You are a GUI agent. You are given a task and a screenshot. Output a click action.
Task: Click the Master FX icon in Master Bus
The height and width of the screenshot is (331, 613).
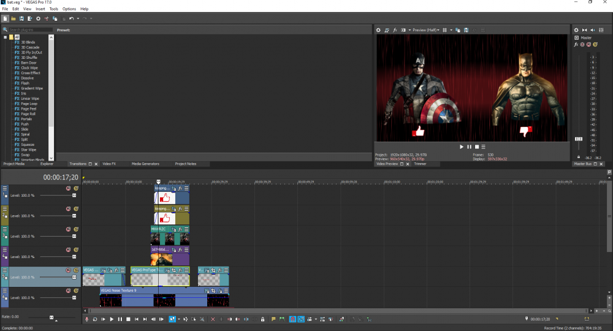coord(576,44)
